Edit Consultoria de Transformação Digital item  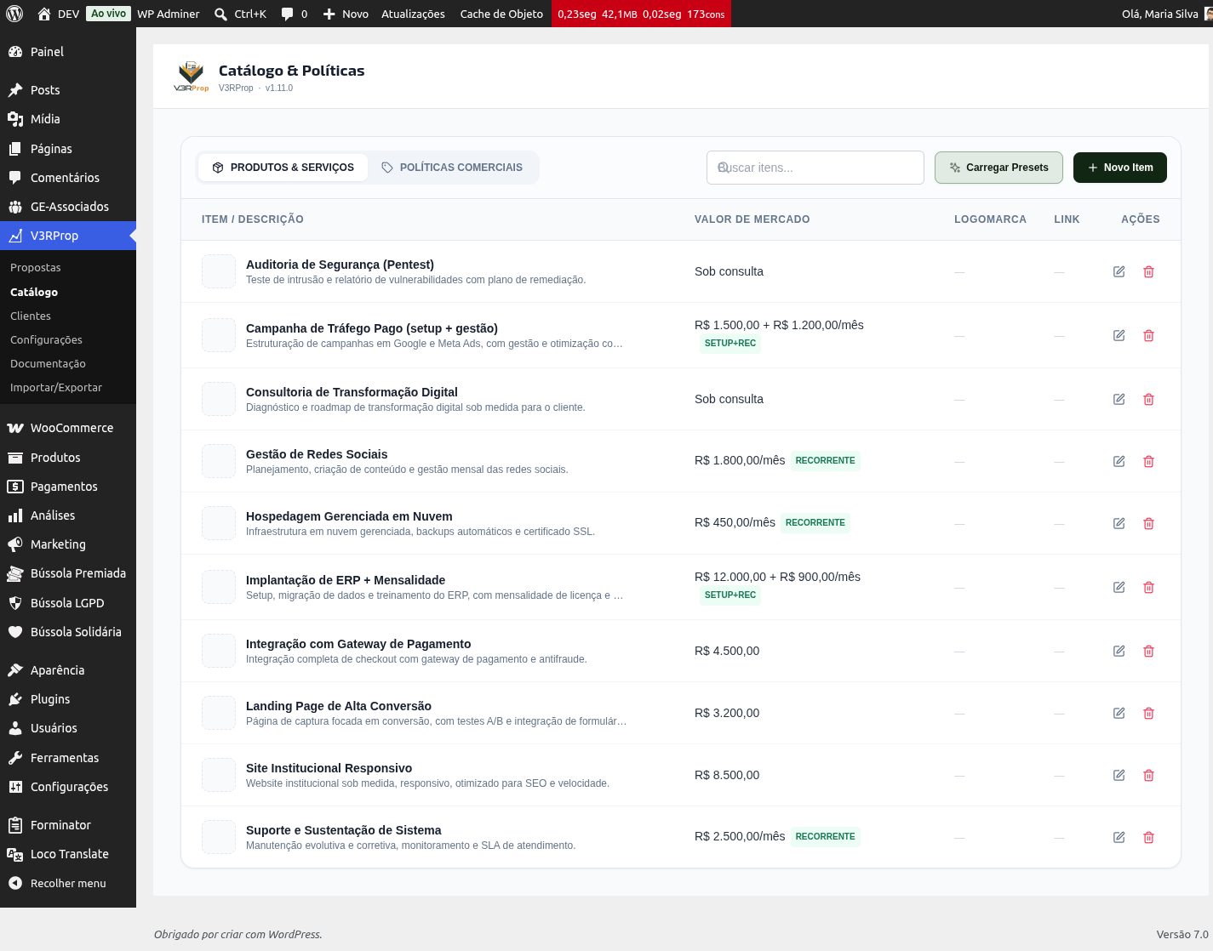coord(1119,399)
